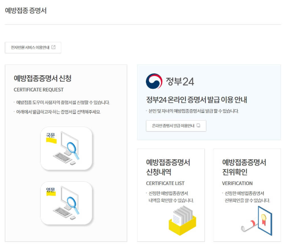This screenshot has height=248, width=286.
Task: Click the new-window icon in 온라인 증명서 발급 이용안내
Action: (x=198, y=125)
